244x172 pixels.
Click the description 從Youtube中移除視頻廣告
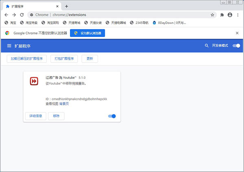click(x=66, y=84)
